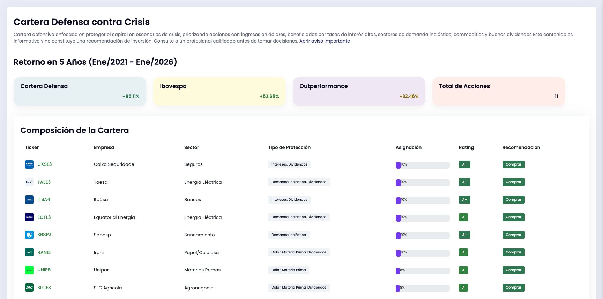
Task: Click Comprar button in Unipar row
Action: click(513, 270)
